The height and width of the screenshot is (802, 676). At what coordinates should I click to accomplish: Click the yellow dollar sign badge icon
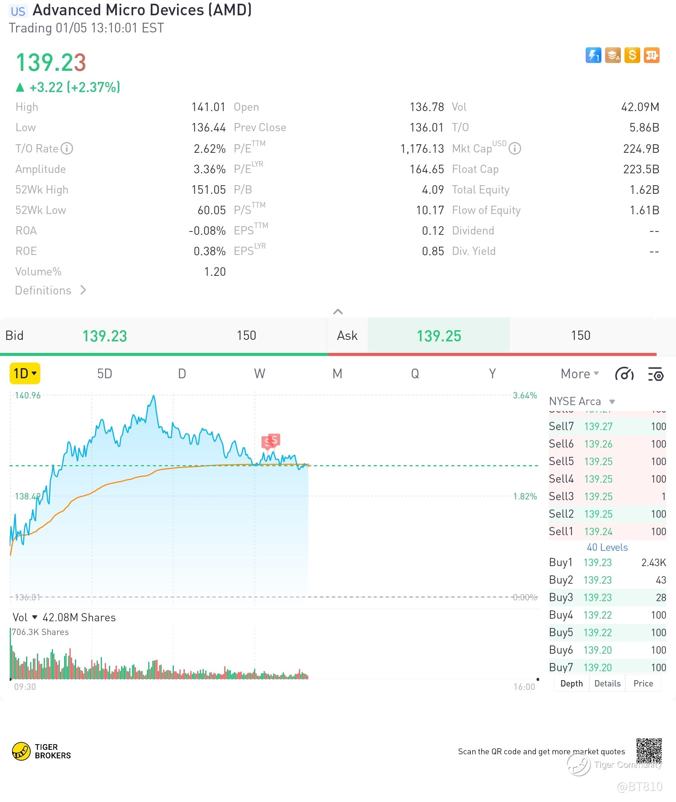(x=632, y=55)
